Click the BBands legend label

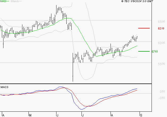(15, 1)
